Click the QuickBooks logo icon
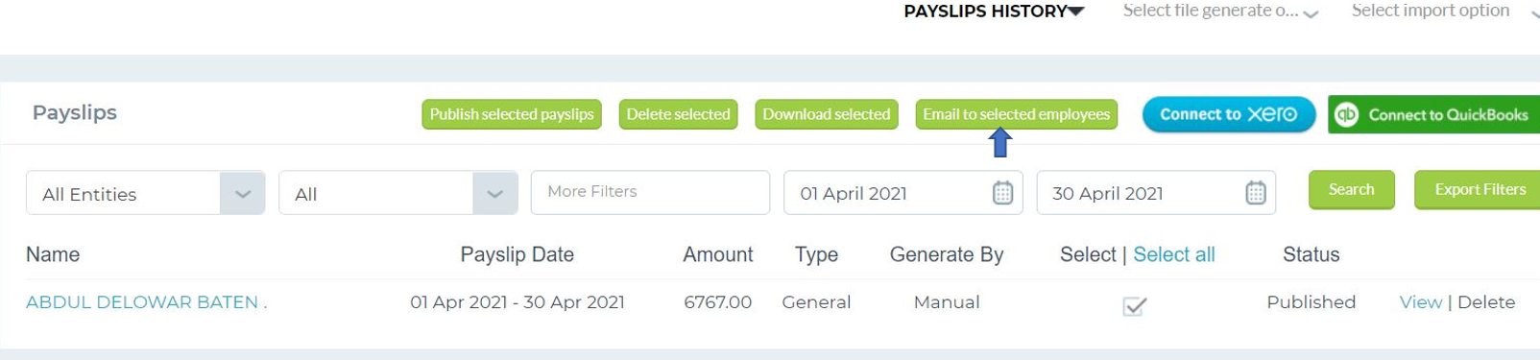 pos(1347,114)
